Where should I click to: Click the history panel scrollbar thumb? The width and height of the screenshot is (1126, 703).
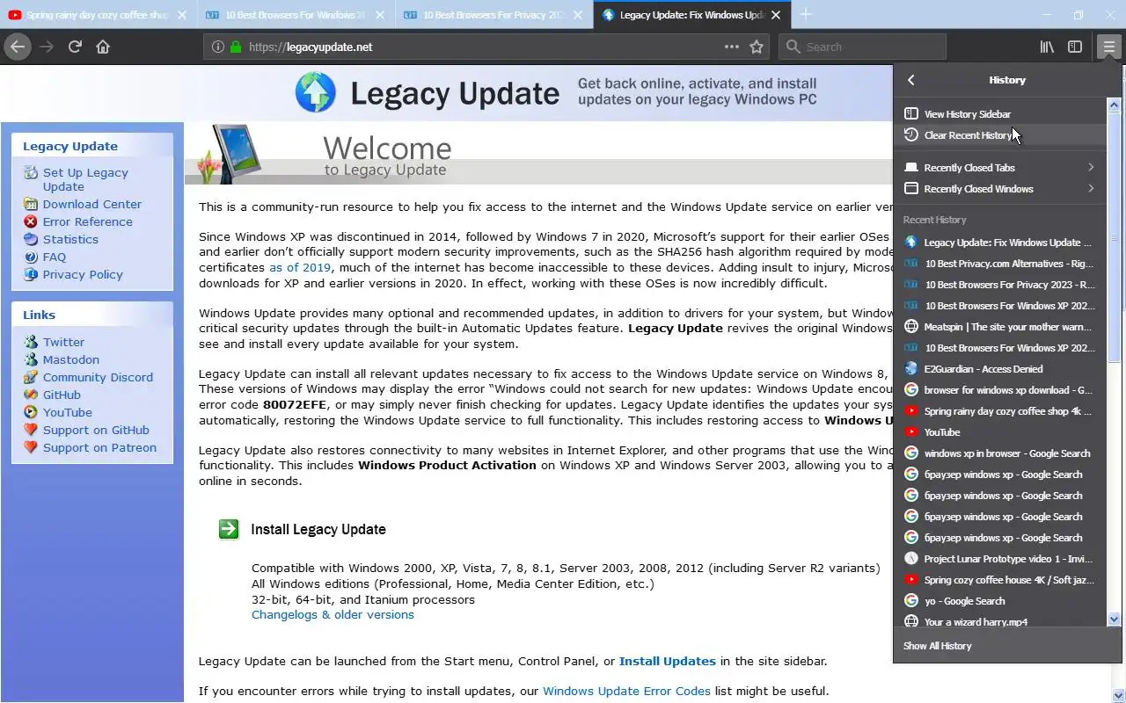pyautogui.click(x=1114, y=237)
